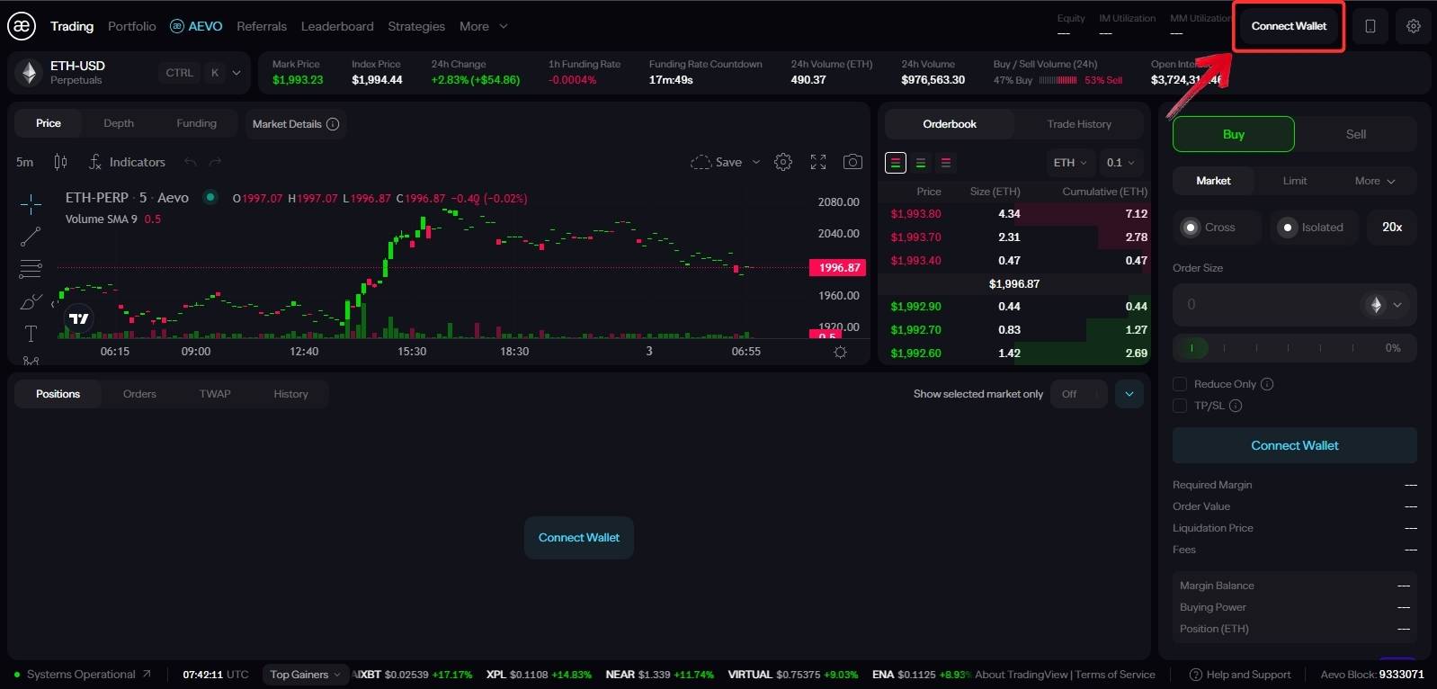Viewport: 1437px width, 689px height.
Task: Click Market Details info icon
Action: point(333,124)
